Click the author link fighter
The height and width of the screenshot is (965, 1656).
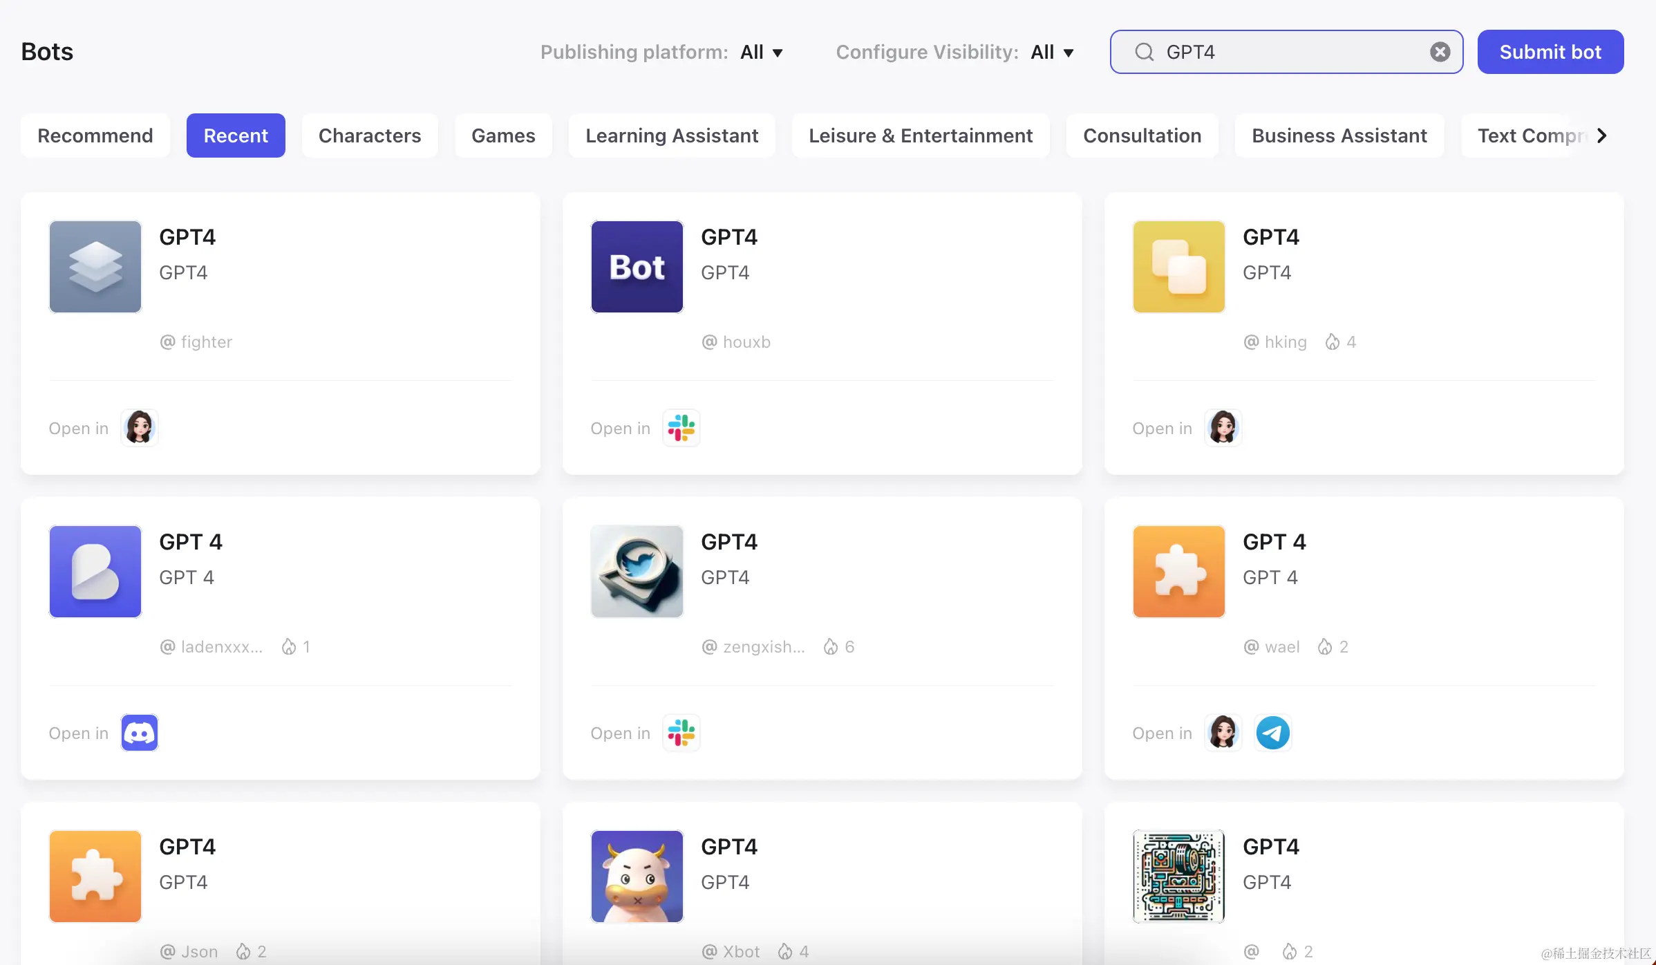[206, 342]
